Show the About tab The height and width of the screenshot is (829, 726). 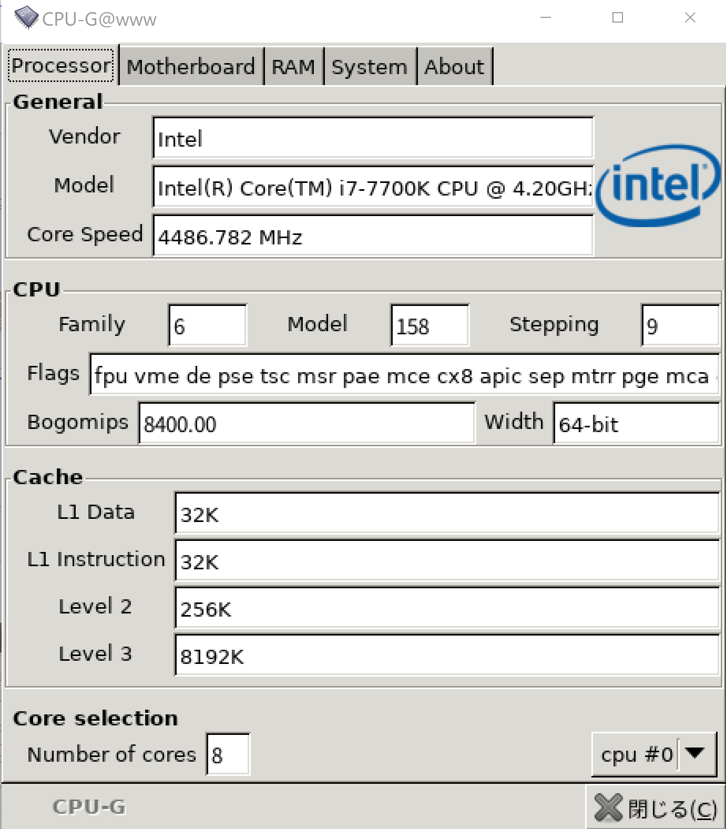454,67
